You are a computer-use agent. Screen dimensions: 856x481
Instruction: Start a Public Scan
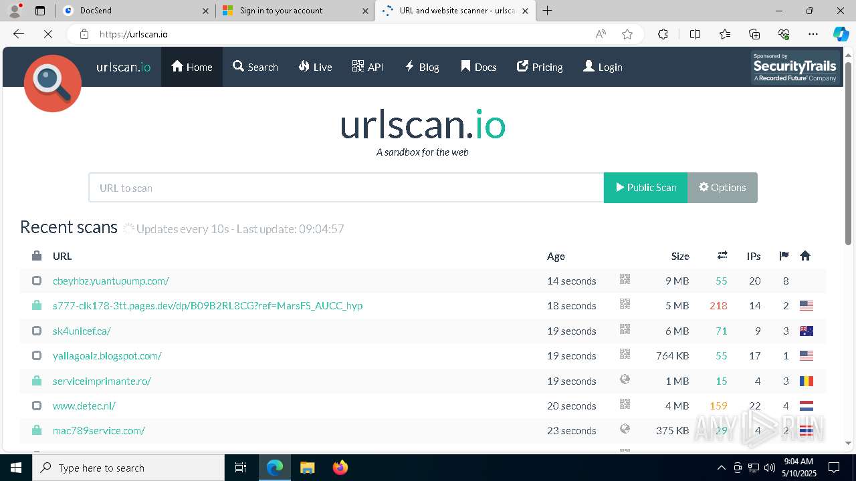tap(645, 188)
